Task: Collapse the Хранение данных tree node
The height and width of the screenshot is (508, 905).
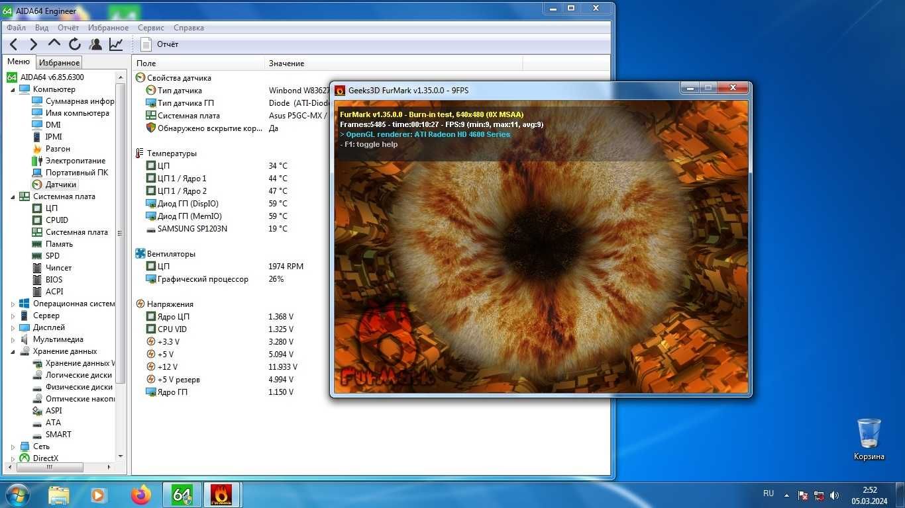Action: (13, 351)
